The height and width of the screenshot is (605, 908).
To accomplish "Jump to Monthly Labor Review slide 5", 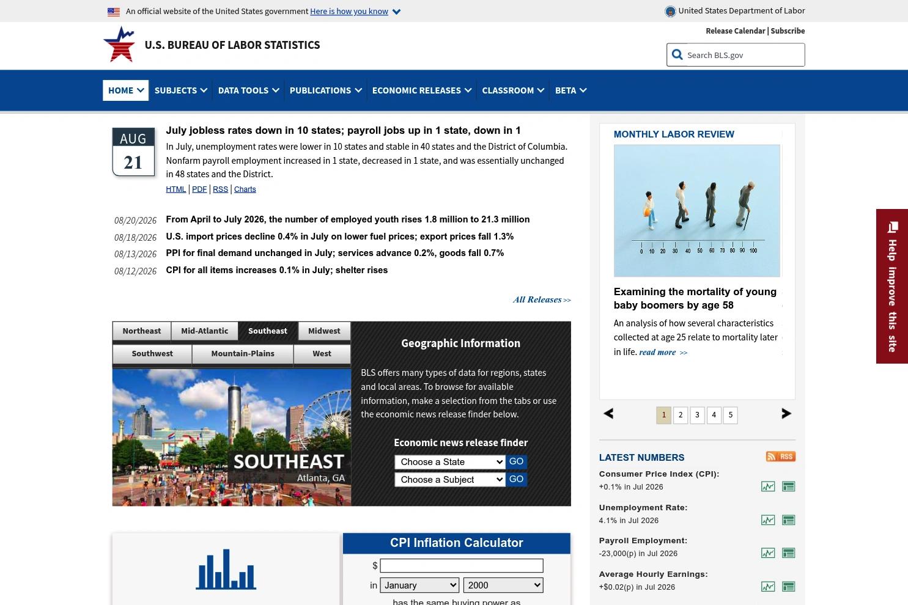I will [730, 415].
